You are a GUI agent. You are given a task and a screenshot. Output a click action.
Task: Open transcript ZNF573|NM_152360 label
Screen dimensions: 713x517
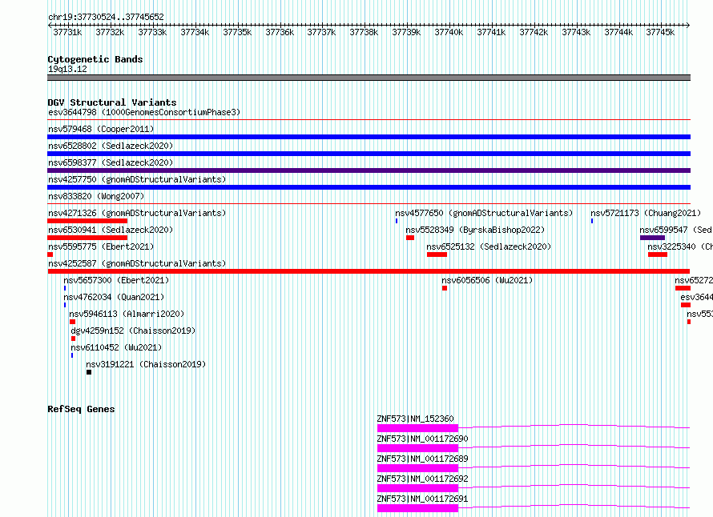coord(415,419)
